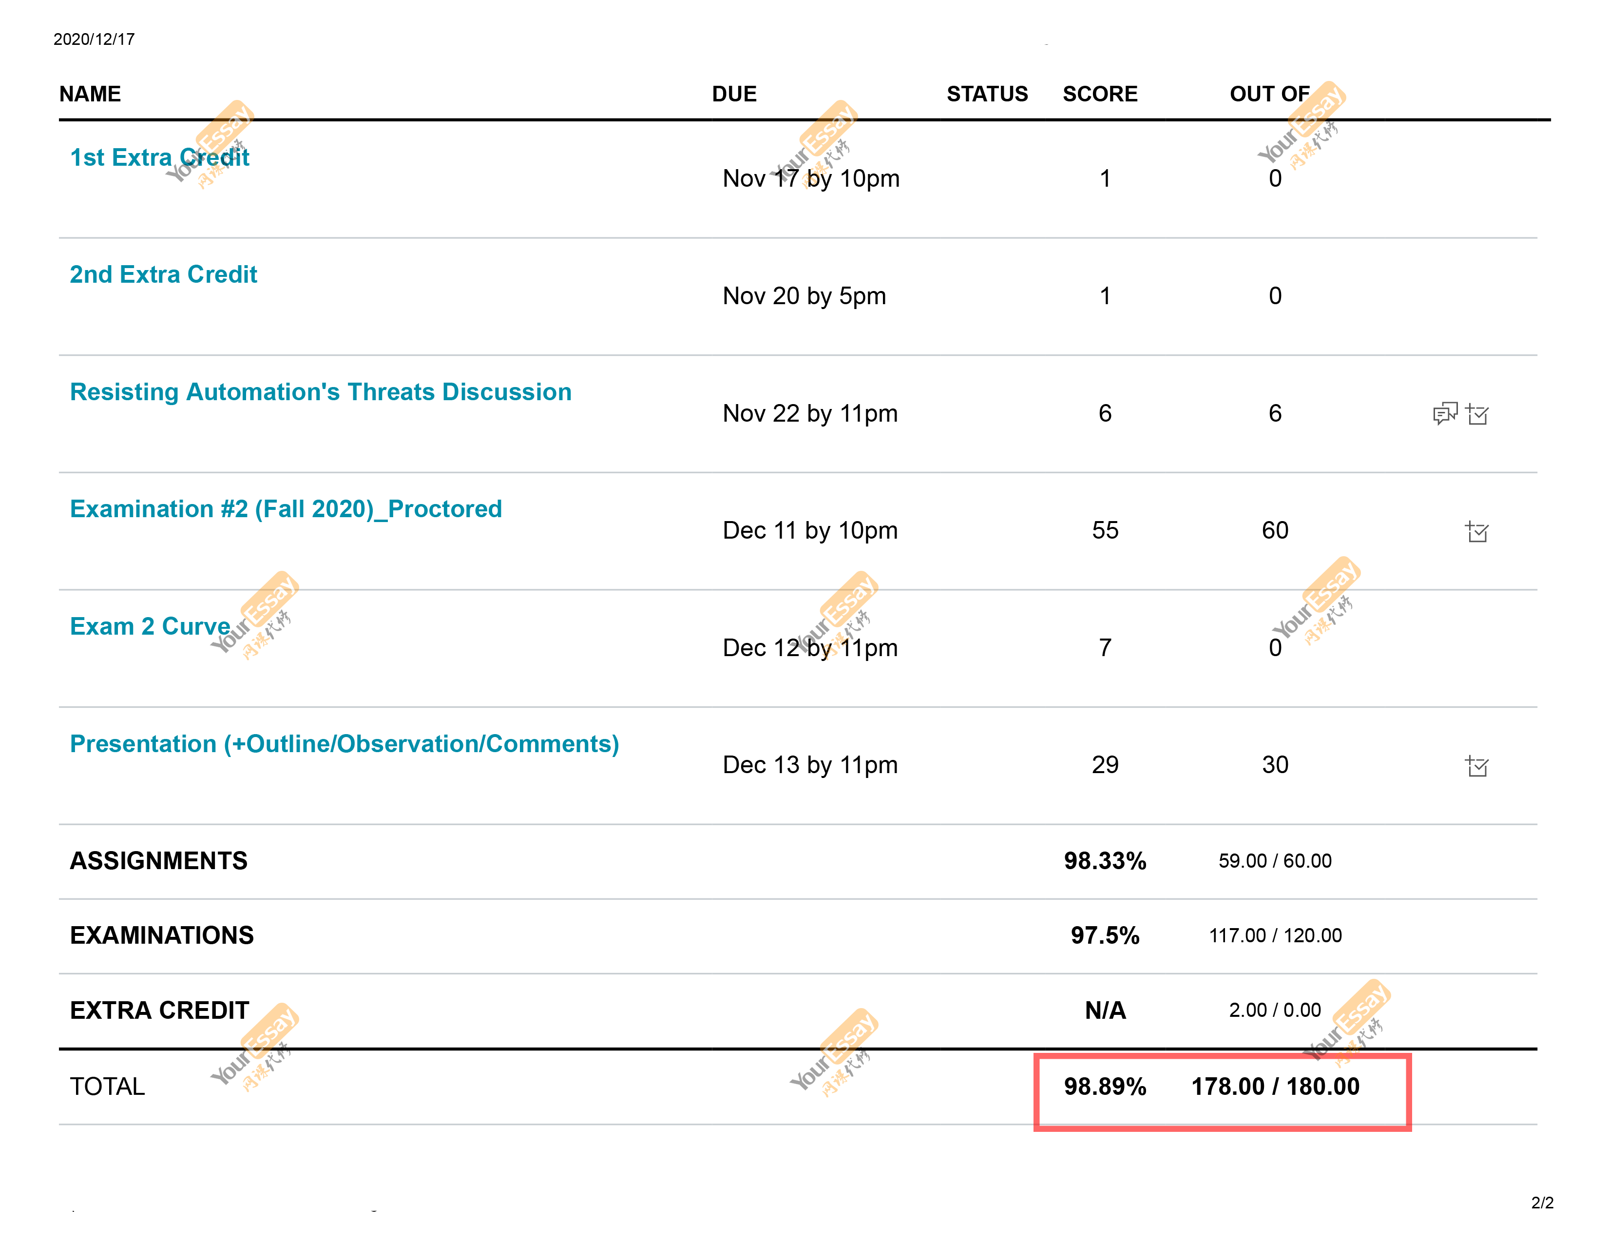
Task: Select the EXAMINATIONS group row label
Action: (x=162, y=935)
